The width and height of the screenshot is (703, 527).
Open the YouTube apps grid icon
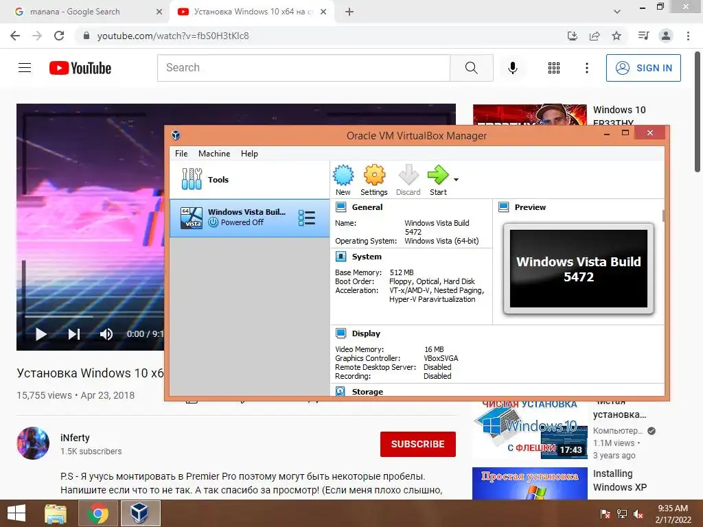(554, 68)
